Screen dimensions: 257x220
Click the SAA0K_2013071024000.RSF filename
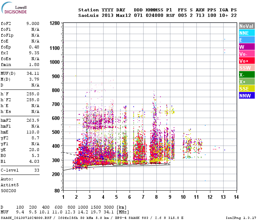[x=26, y=218]
